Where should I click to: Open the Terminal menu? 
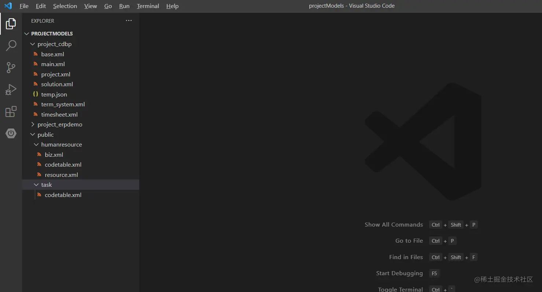click(148, 6)
